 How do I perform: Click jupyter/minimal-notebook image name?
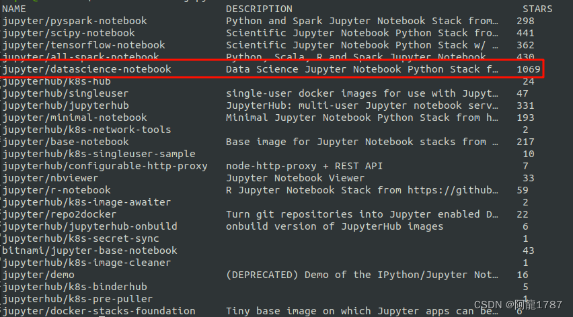click(75, 118)
